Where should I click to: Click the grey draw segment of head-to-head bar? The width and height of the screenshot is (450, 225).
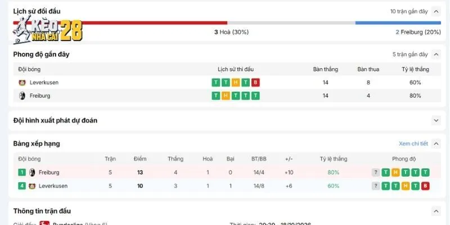click(x=291, y=22)
